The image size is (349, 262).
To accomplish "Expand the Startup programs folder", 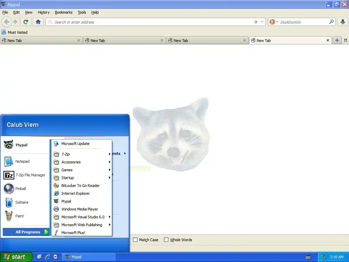I will pyautogui.click(x=82, y=178).
